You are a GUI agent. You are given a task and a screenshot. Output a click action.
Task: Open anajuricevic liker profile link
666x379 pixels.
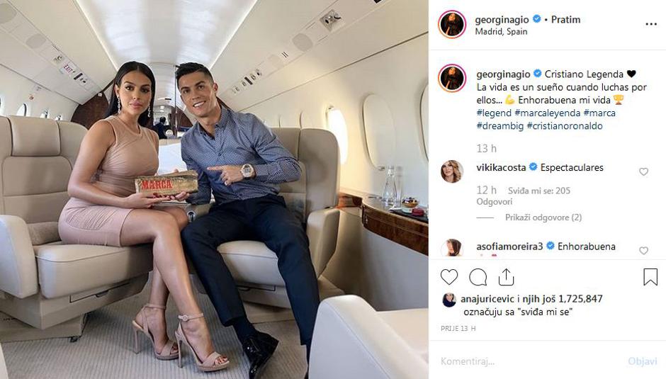487,299
